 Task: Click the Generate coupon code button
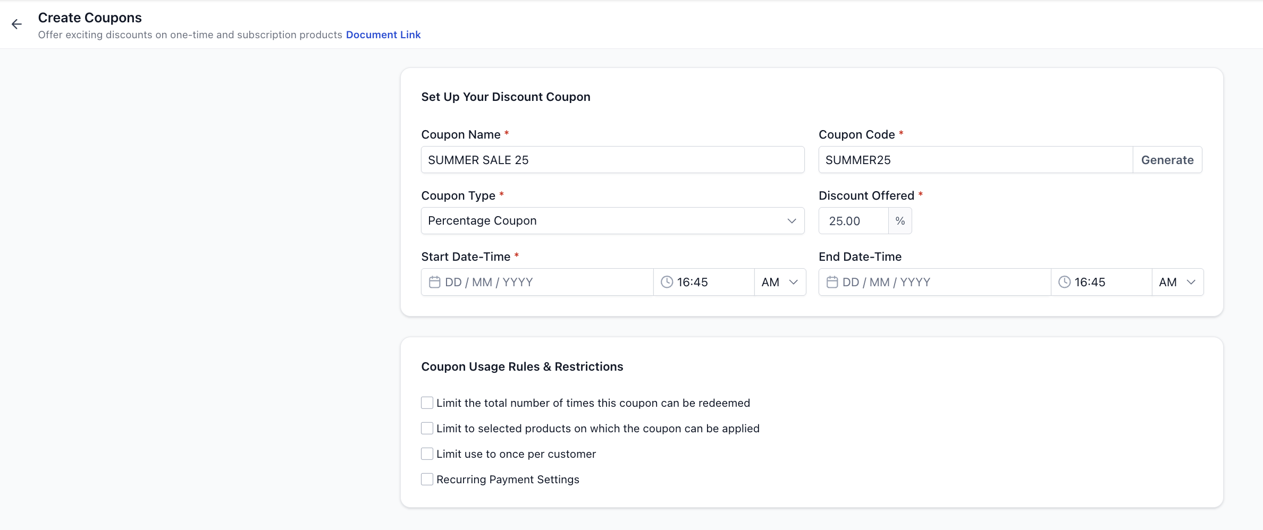coord(1167,160)
